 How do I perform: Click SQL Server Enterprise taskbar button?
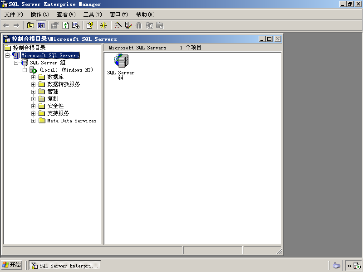(65, 266)
